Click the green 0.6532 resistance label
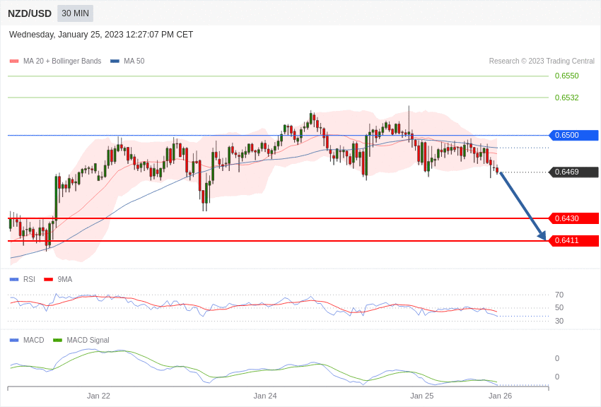Image resolution: width=601 pixels, height=407 pixels. [x=567, y=98]
